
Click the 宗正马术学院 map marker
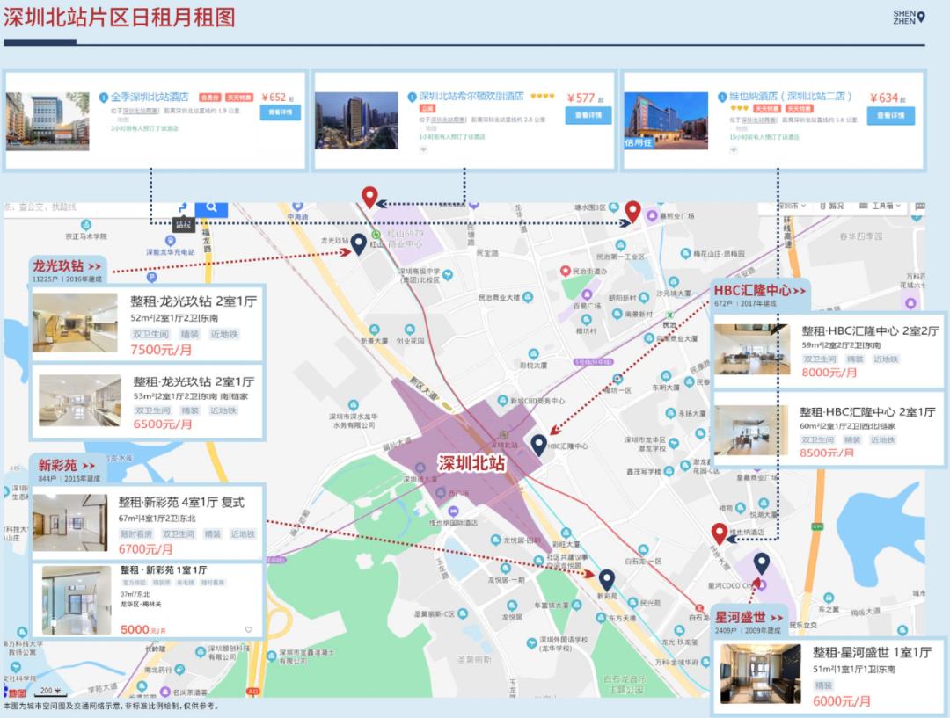(x=86, y=225)
